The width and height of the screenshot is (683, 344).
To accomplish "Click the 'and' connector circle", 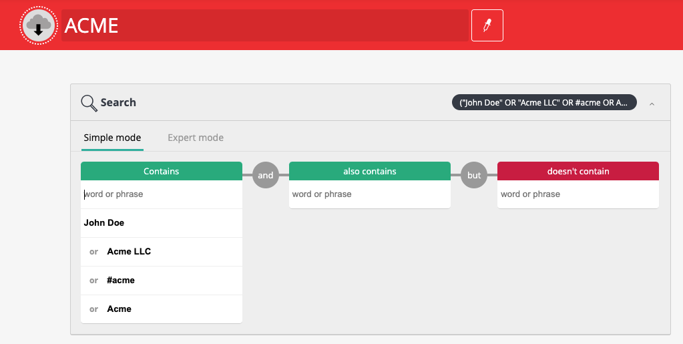I will pos(265,175).
